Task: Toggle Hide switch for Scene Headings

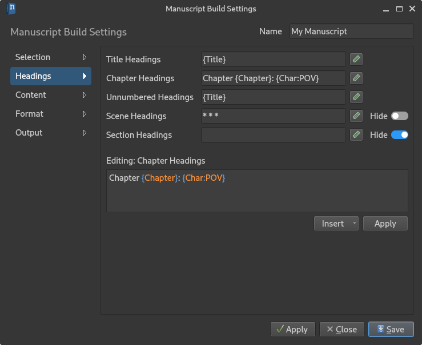Action: (399, 116)
